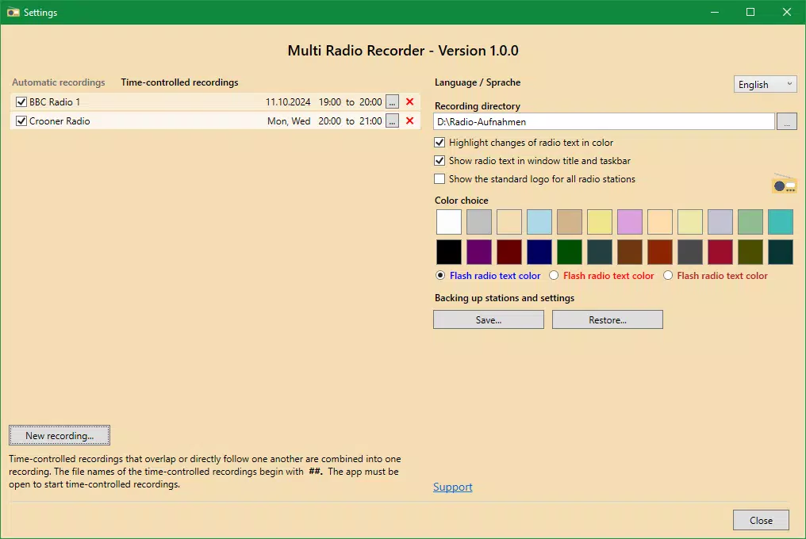Toggle highlight changes of radio text in color
This screenshot has height=539, width=806.
[439, 143]
